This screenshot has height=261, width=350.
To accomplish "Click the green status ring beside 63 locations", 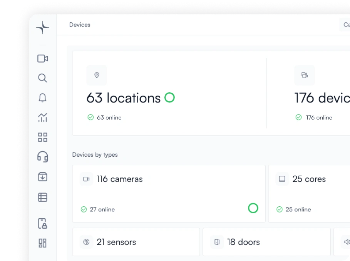I will (169, 97).
